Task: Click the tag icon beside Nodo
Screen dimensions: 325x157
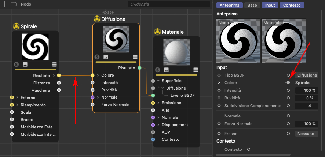Action: [x=14, y=4]
